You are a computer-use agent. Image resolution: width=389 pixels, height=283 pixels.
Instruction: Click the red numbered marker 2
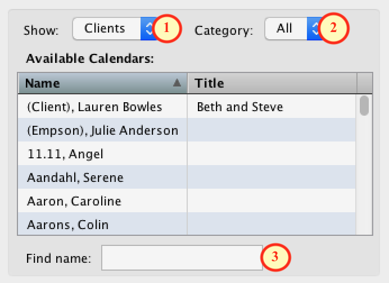coord(333,28)
